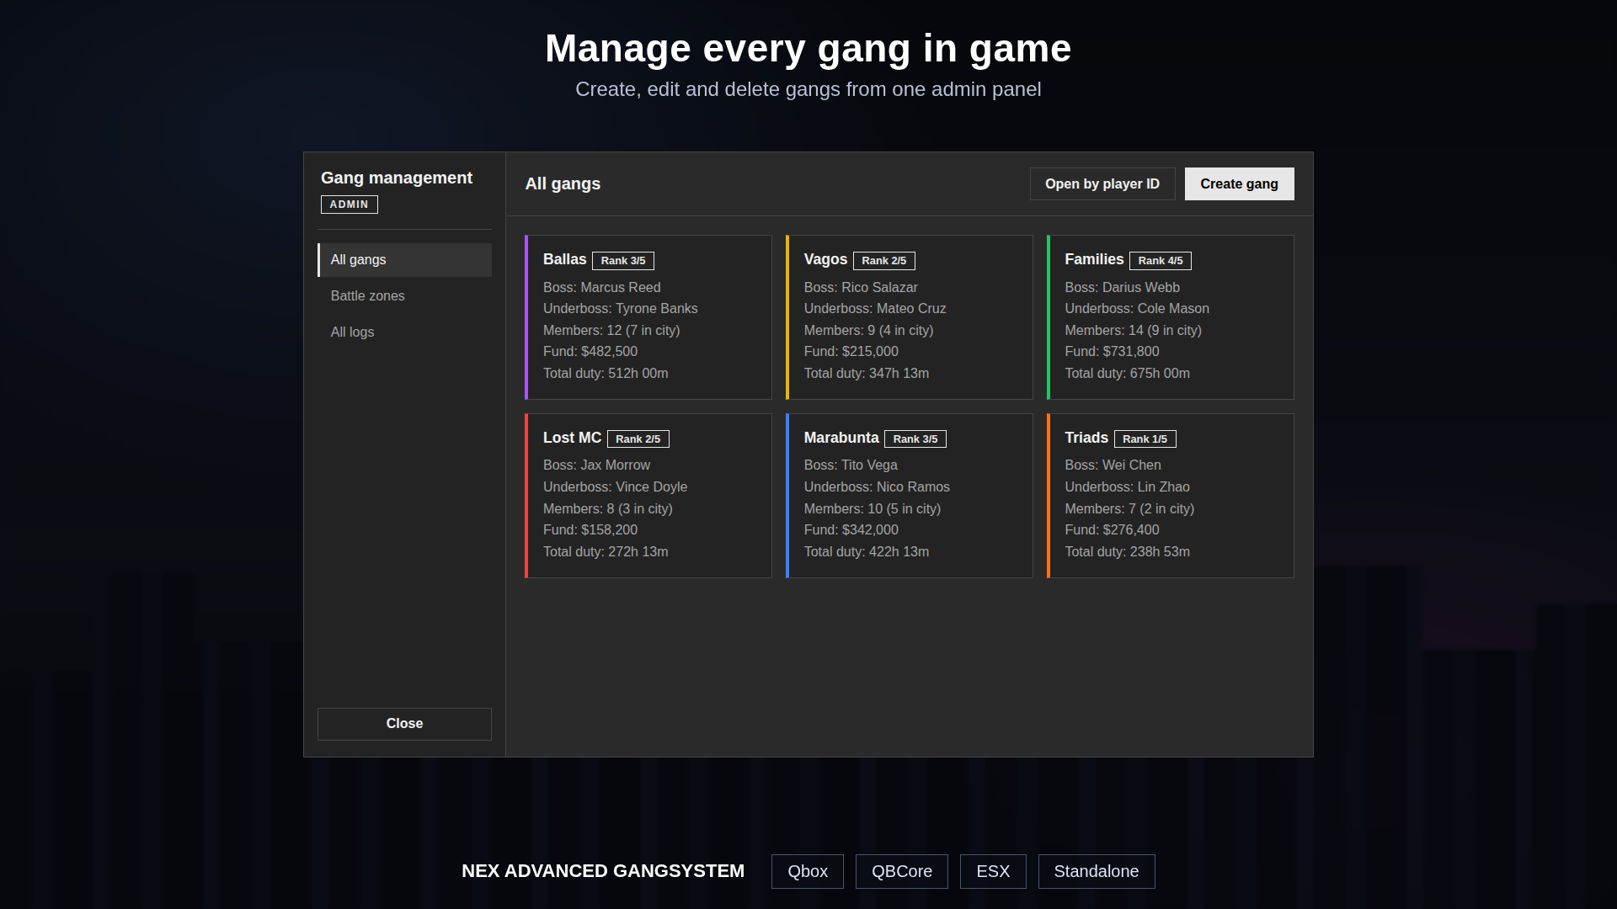1617x909 pixels.
Task: Click the ADMIN badge
Action: click(x=350, y=205)
